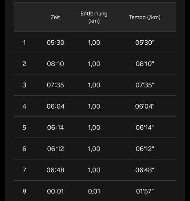Click the 06:14 time cell
The image size is (190, 201).
point(55,127)
